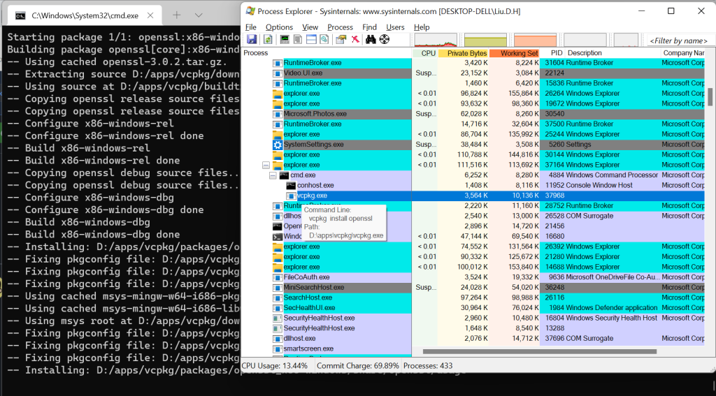Click the 'Processes: 433' status entry
The image size is (716, 396).
tap(428, 366)
